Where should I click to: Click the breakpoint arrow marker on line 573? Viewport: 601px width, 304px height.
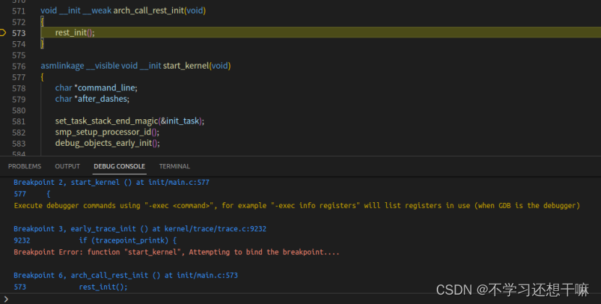click(x=3, y=32)
